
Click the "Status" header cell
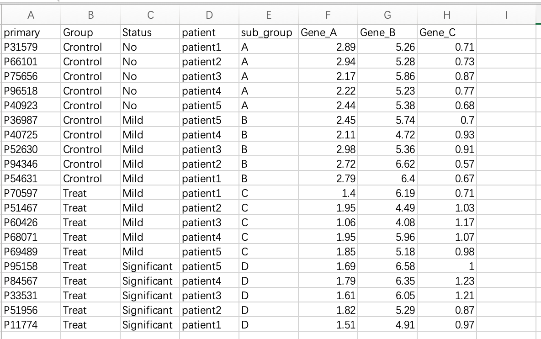click(137, 32)
